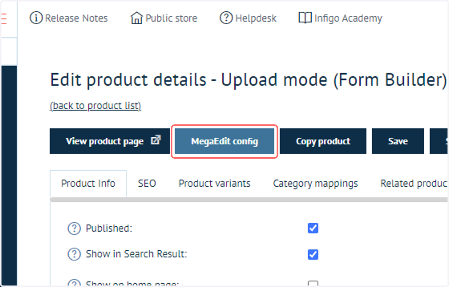Go back to product list
This screenshot has height=287, width=449.
tap(95, 106)
